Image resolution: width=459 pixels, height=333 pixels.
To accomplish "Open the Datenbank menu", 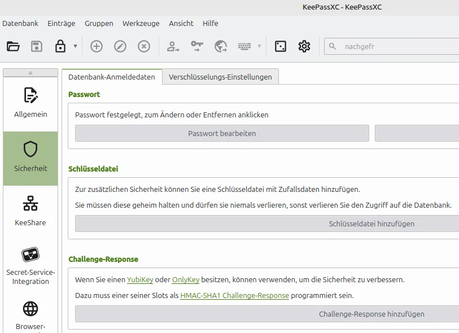I will pos(20,23).
